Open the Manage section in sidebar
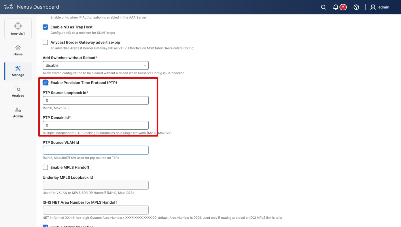This screenshot has width=401, height=227. tap(18, 71)
